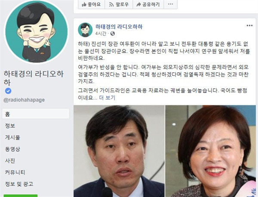Click the small post author avatar
The width and height of the screenshot is (258, 197).
point(85,30)
